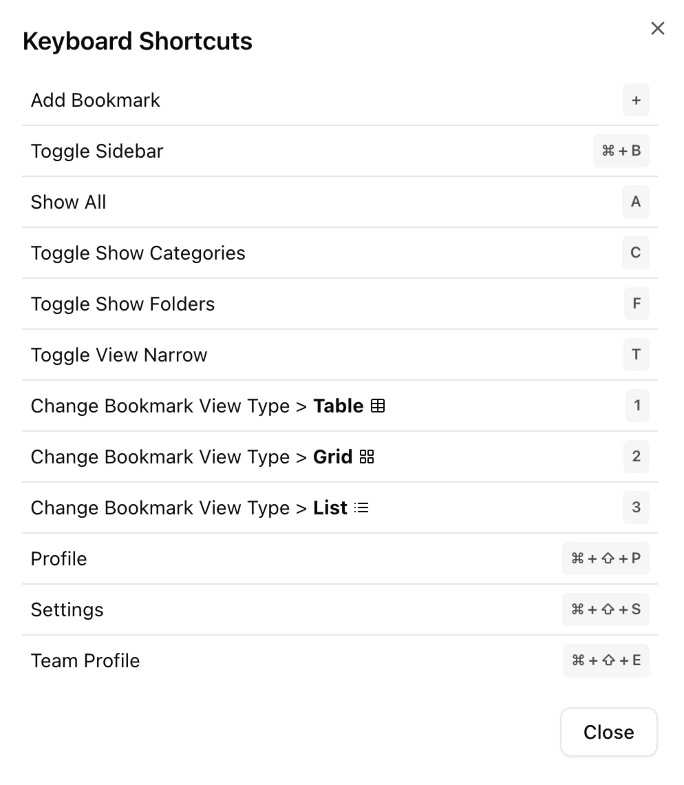Click the T key badge for narrow view

tap(636, 355)
